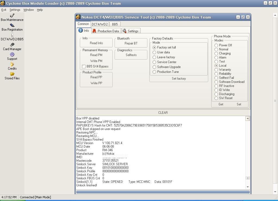Click the Set factory button
Screen dimensions: 278x201
click(x=179, y=79)
